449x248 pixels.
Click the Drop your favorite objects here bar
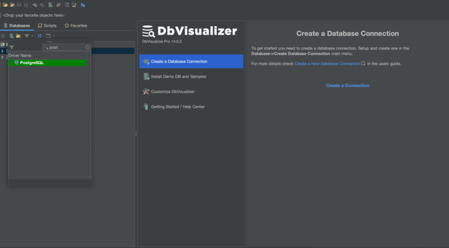point(33,15)
